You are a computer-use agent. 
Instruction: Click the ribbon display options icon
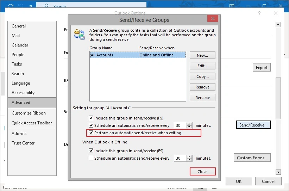click(x=232, y=6)
